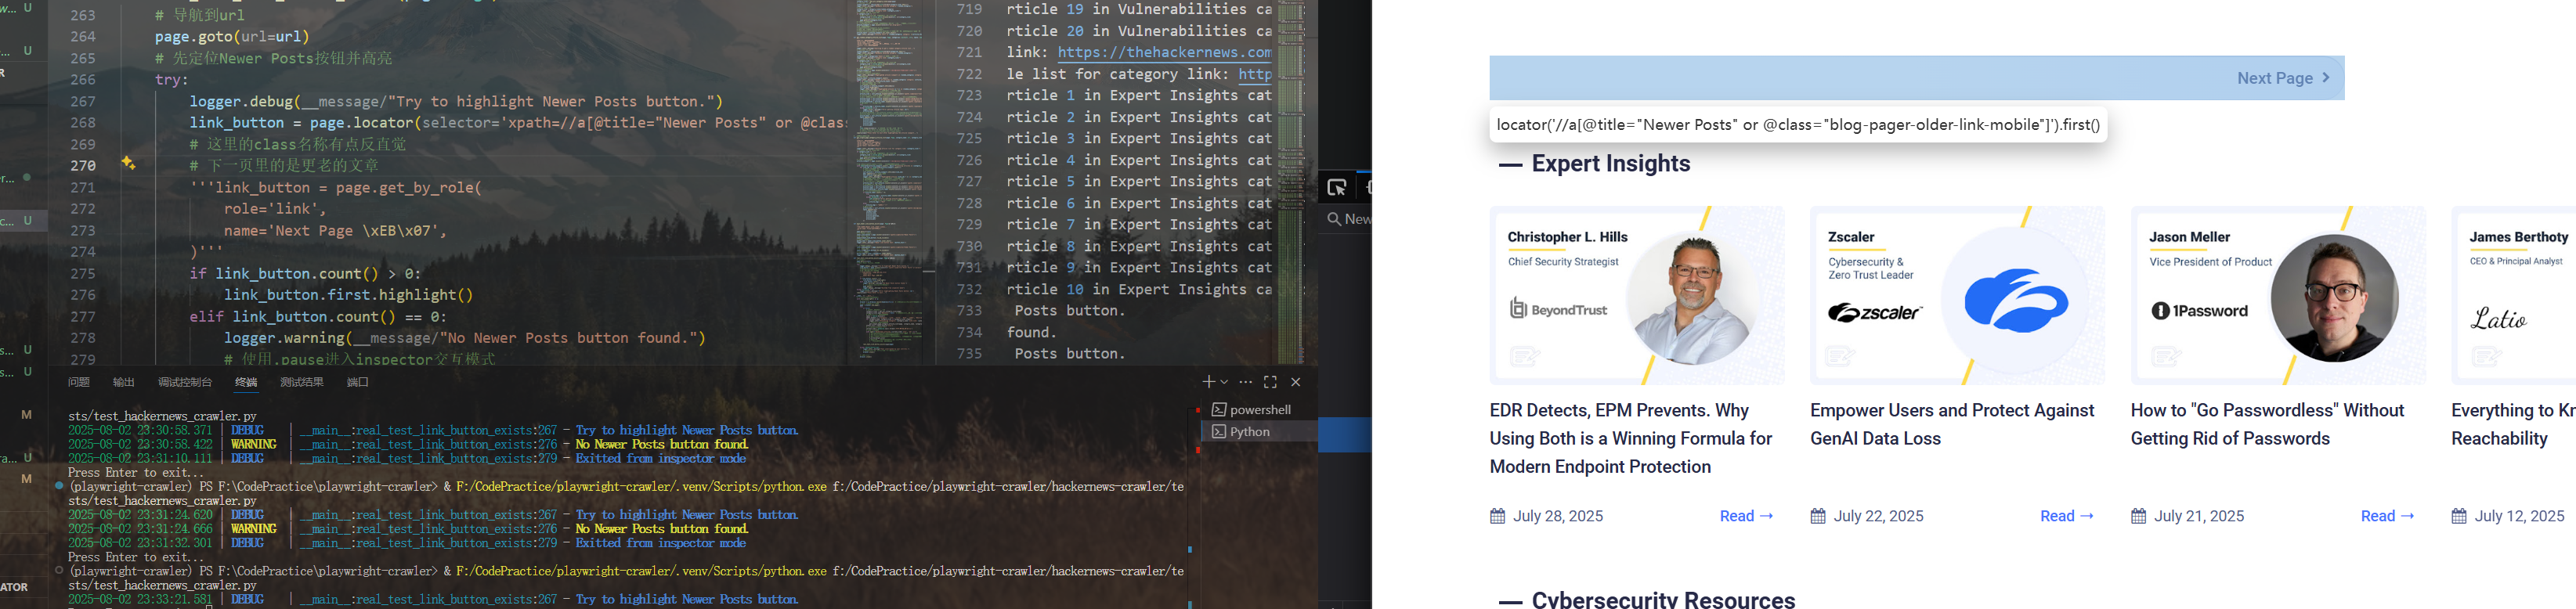
Task: Click the BeyondTrust logo on Hills card
Action: click(x=1558, y=309)
